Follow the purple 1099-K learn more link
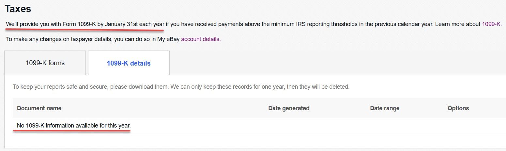506x151 pixels. pos(491,24)
